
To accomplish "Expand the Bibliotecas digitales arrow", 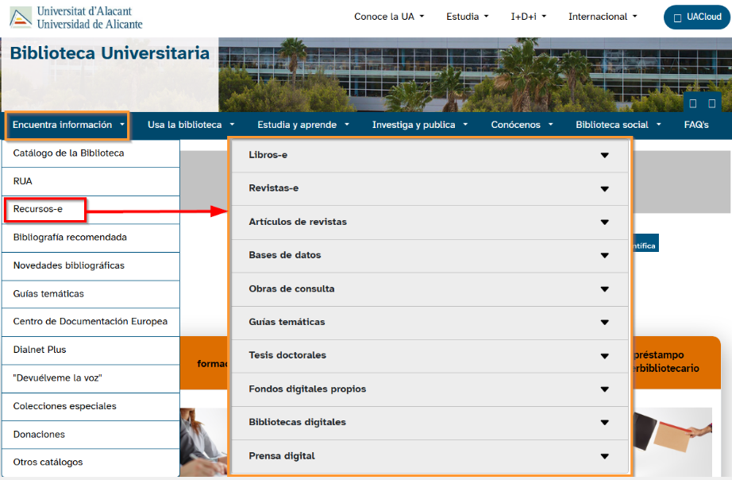I will click(604, 423).
